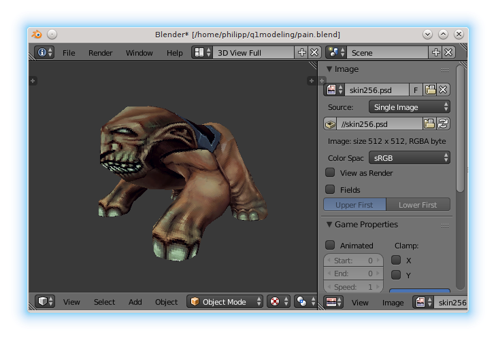The image size is (496, 340).
Task: Open the Object Mode dropdown
Action: click(x=225, y=302)
